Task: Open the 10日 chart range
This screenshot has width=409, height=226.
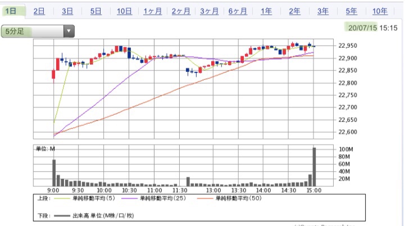Action: click(124, 11)
